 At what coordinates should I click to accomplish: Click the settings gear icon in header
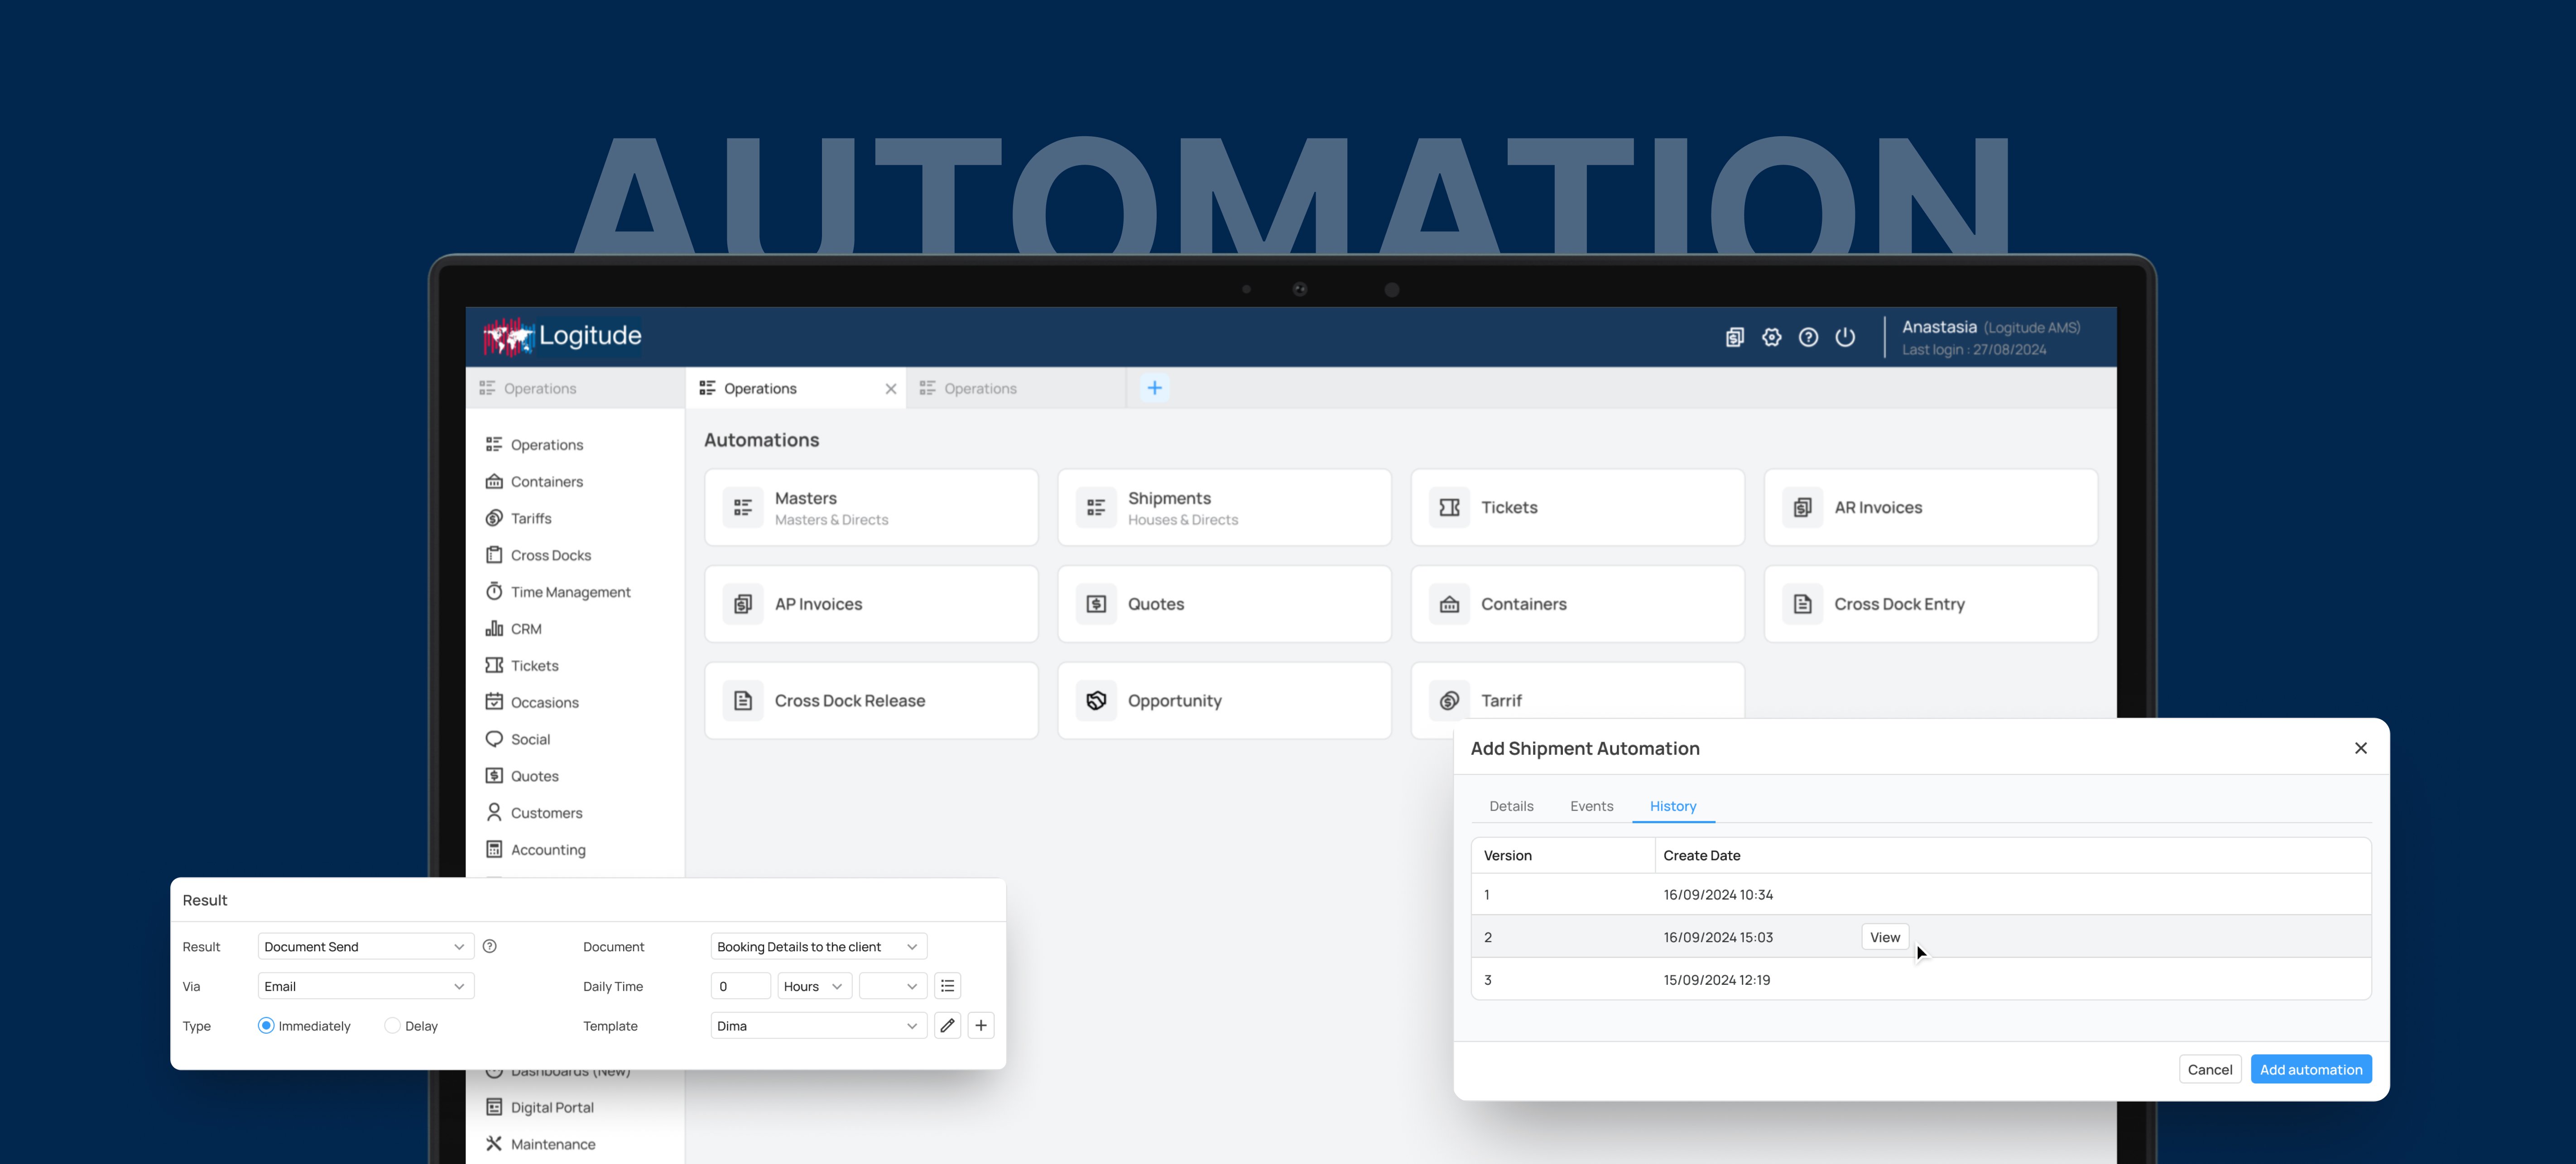tap(1771, 338)
